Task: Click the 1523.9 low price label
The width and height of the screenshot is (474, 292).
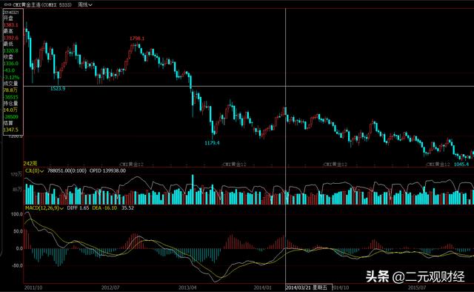Action: [x=58, y=89]
